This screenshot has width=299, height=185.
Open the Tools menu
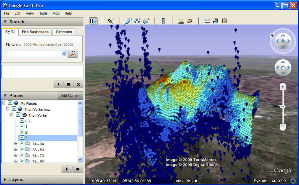pos(43,13)
